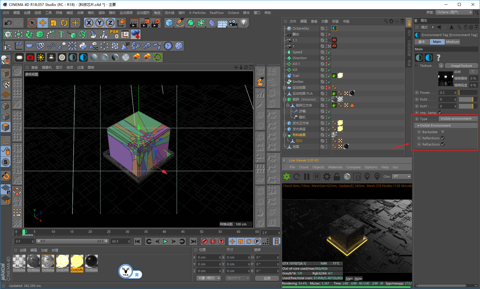Toggle Live Viewer lock resolution icon
Screen dimensions: 480x289
click(337, 177)
